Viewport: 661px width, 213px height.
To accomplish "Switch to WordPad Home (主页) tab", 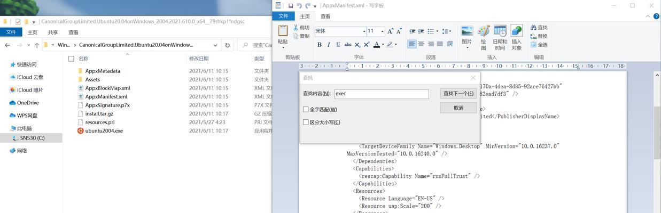I will pyautogui.click(x=305, y=17).
